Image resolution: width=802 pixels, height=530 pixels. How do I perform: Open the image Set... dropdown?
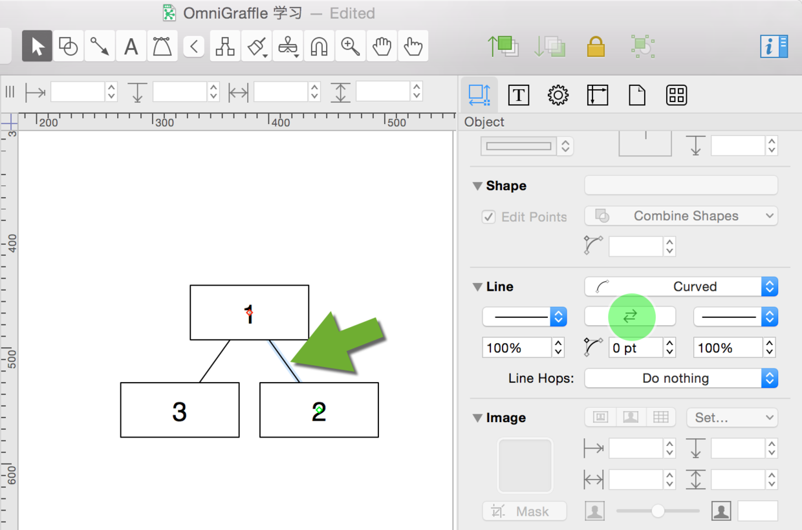(x=732, y=418)
